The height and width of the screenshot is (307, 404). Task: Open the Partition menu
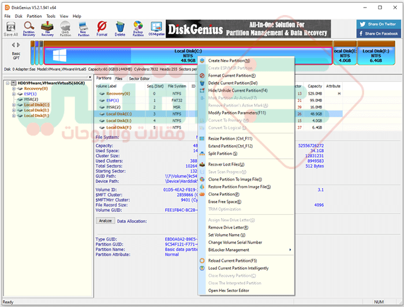point(34,16)
